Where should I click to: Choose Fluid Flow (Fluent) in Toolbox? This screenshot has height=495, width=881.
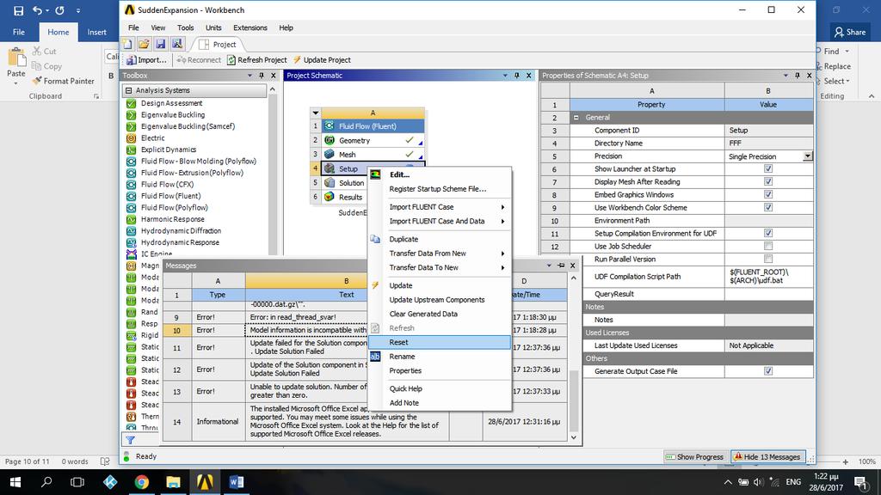(170, 196)
